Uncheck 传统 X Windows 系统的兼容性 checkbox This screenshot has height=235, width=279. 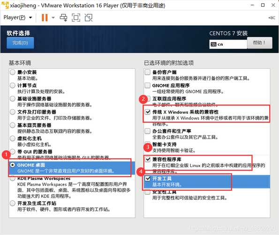[148, 112]
